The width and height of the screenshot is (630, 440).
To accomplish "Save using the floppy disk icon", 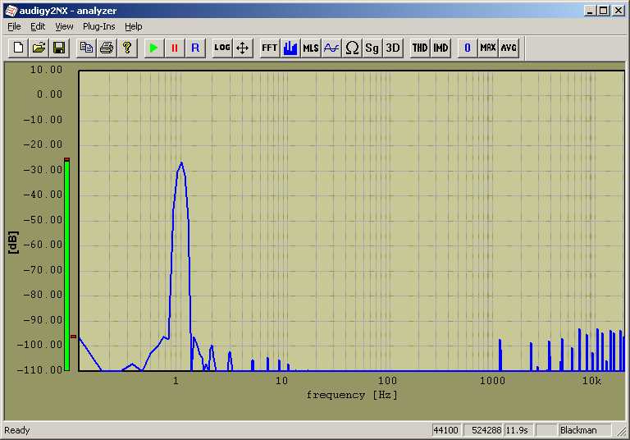I will [59, 48].
